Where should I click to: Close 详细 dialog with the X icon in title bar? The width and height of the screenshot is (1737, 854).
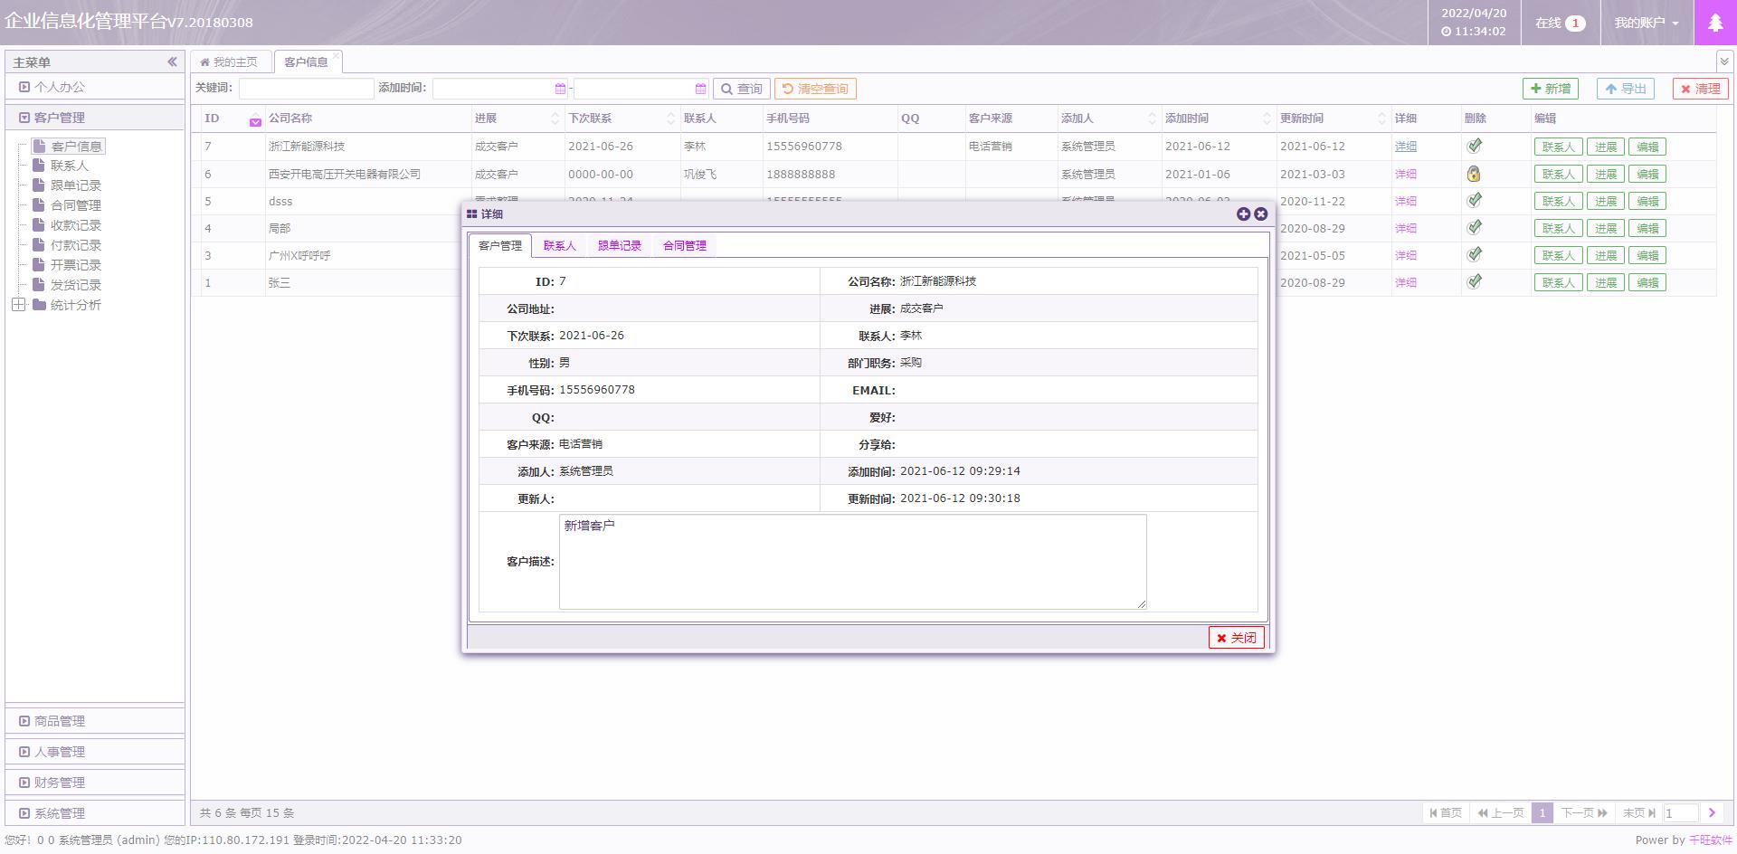click(1260, 213)
